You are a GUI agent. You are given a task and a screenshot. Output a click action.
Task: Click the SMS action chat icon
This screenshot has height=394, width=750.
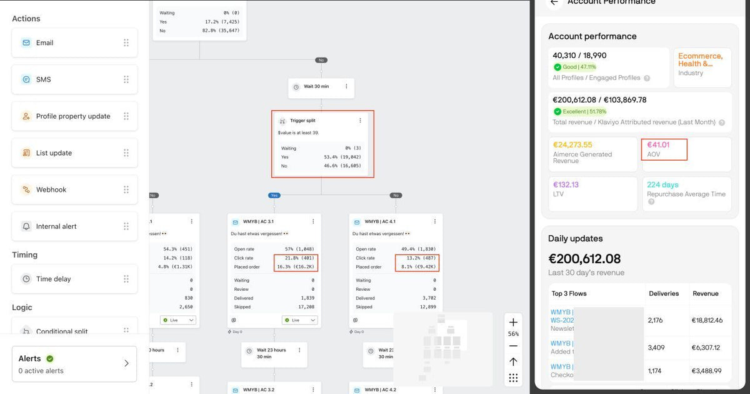26,79
